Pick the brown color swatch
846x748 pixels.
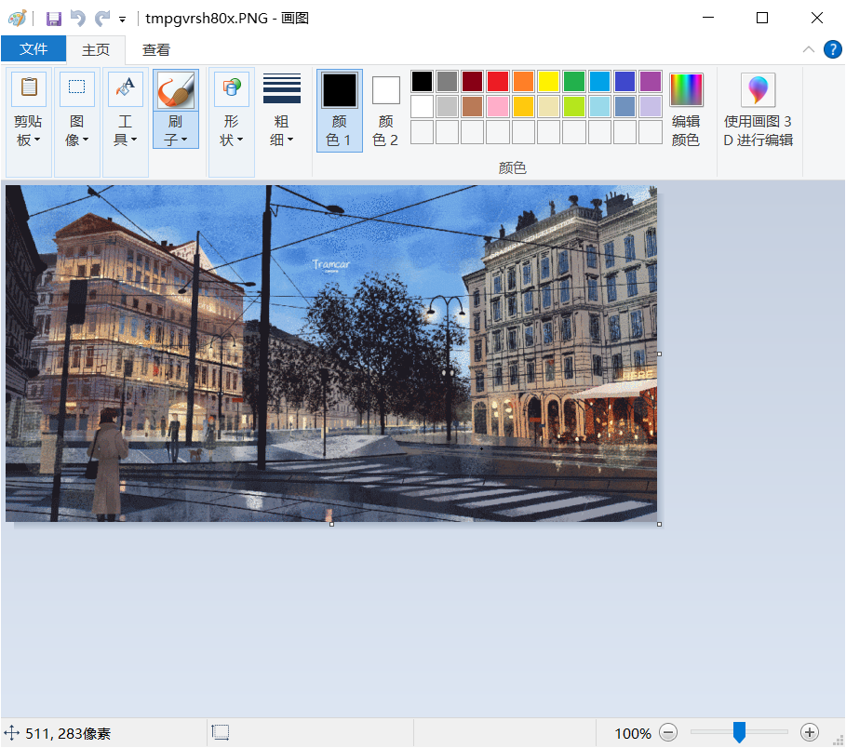point(473,107)
